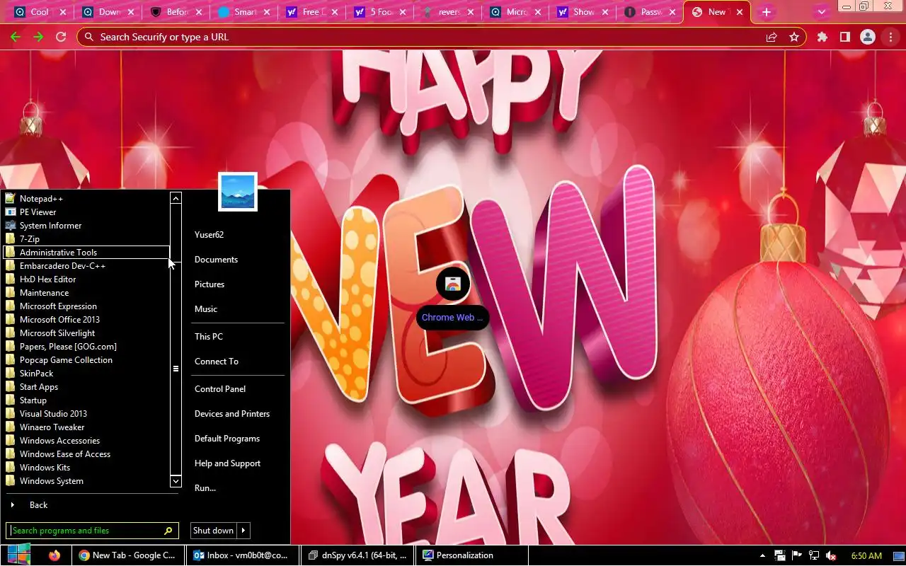Expand the Windows Ease of Access folder
This screenshot has width=906, height=566.
click(86, 454)
